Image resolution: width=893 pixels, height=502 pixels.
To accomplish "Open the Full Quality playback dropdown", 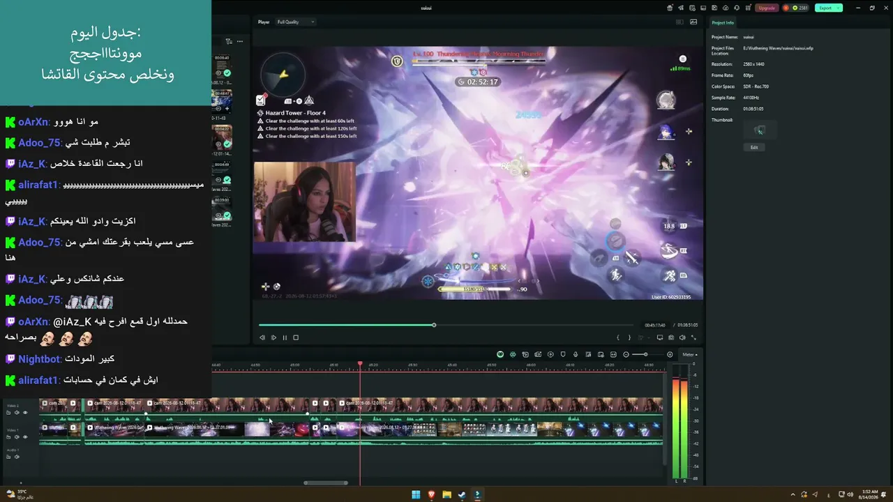I will click(x=296, y=22).
